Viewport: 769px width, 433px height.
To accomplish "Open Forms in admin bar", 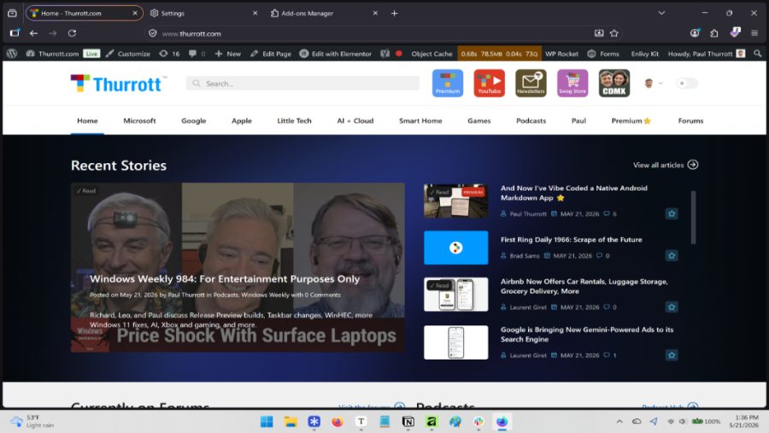I will click(604, 54).
